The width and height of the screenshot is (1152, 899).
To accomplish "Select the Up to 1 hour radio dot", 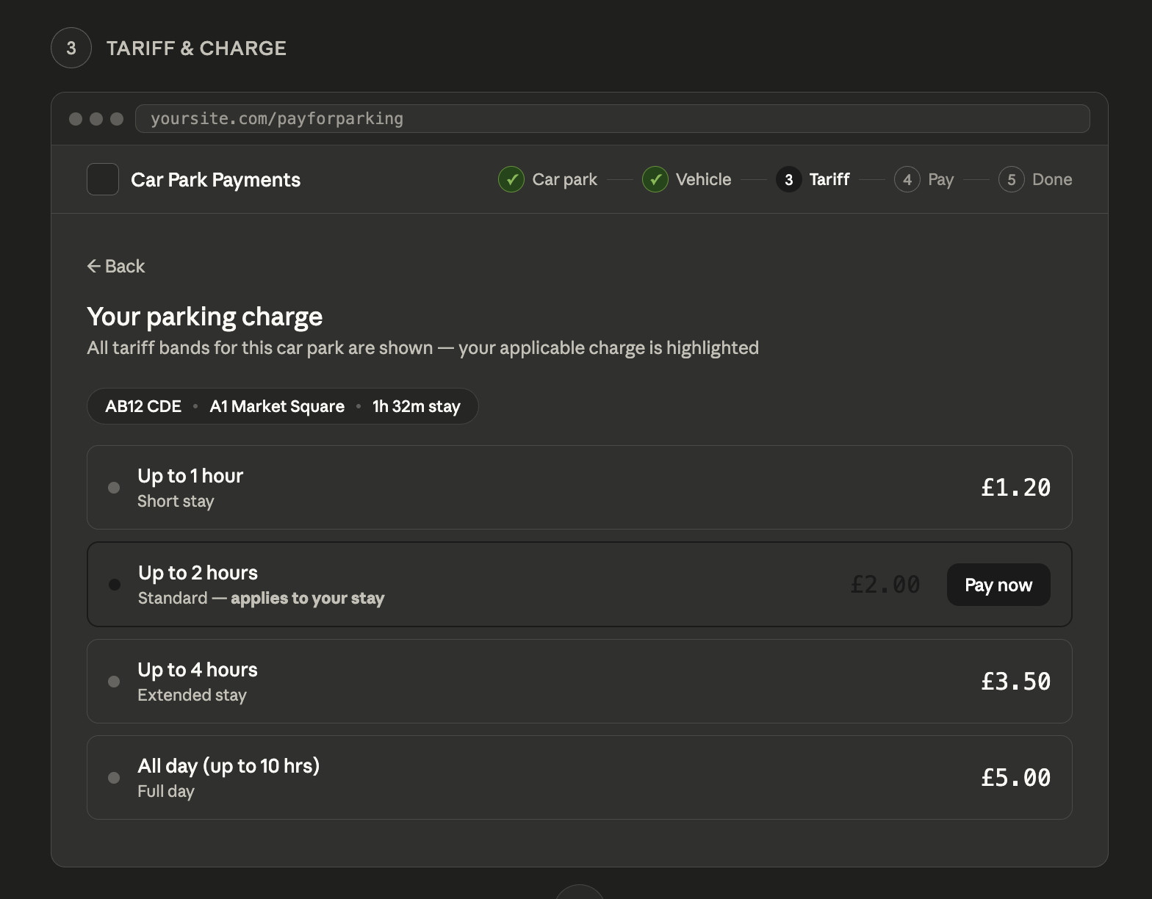I will click(x=114, y=488).
